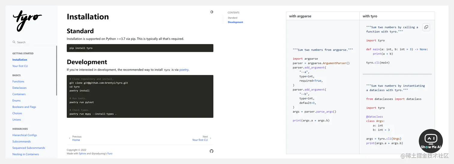Click the HIERARCHIES section label
Screen dimensions: 454x164
(x=20, y=129)
